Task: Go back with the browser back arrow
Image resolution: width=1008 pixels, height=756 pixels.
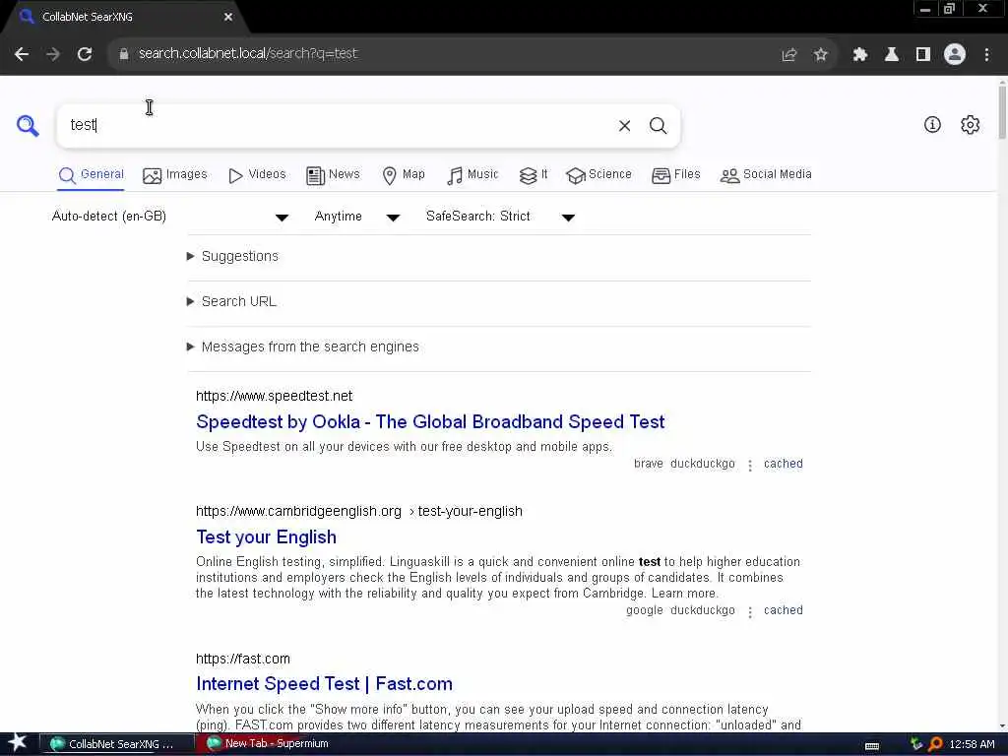Action: click(x=22, y=54)
